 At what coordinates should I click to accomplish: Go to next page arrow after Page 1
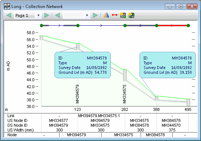(47, 15)
